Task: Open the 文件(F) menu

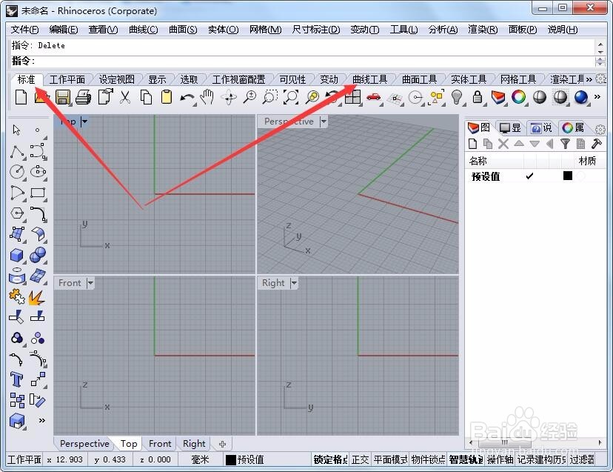Action: (x=24, y=30)
